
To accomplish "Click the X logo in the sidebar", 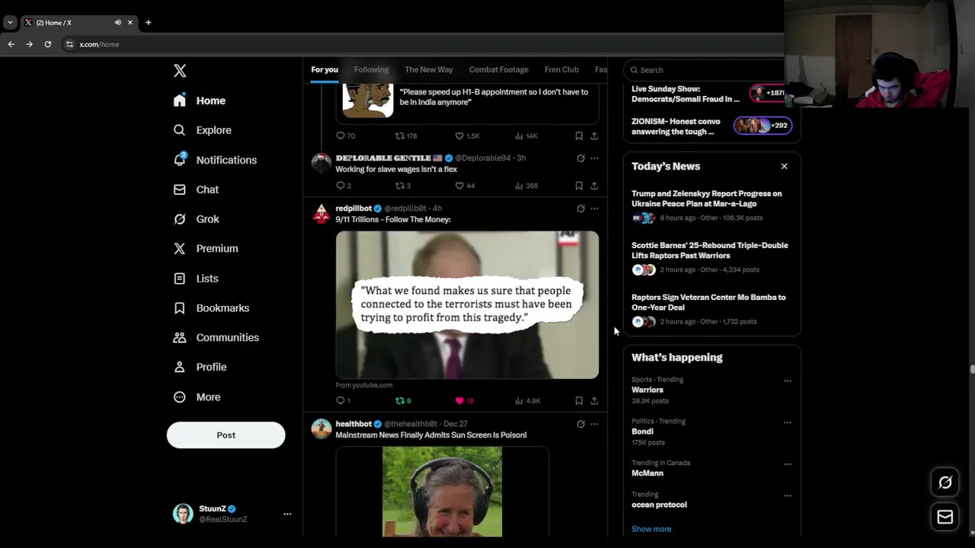I will click(180, 71).
